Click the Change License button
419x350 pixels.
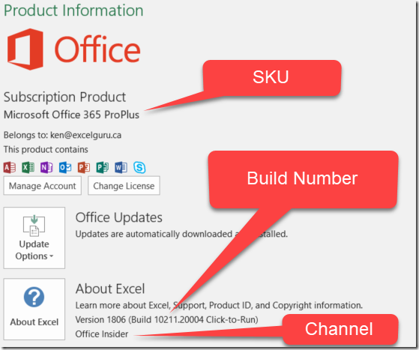[124, 186]
